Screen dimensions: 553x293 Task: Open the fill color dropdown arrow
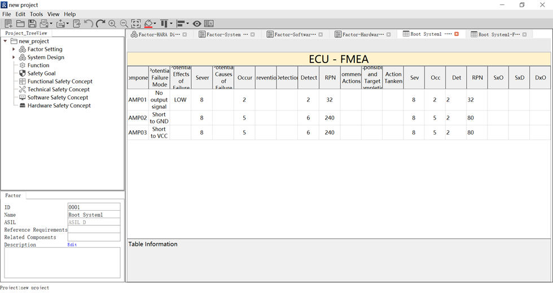point(155,24)
